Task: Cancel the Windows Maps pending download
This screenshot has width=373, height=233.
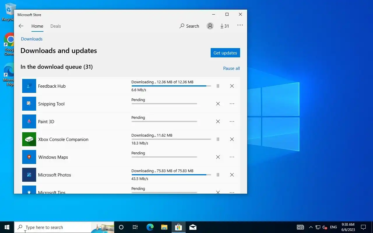Action: click(218, 157)
